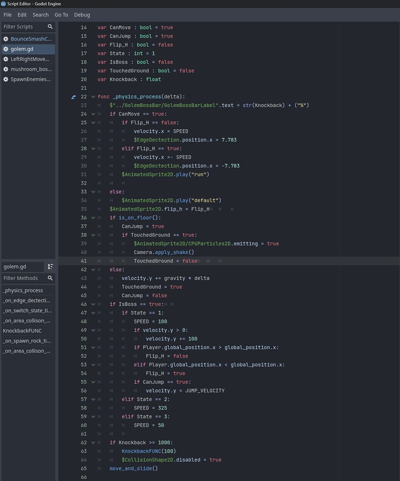Open the Go To menu

(x=61, y=15)
